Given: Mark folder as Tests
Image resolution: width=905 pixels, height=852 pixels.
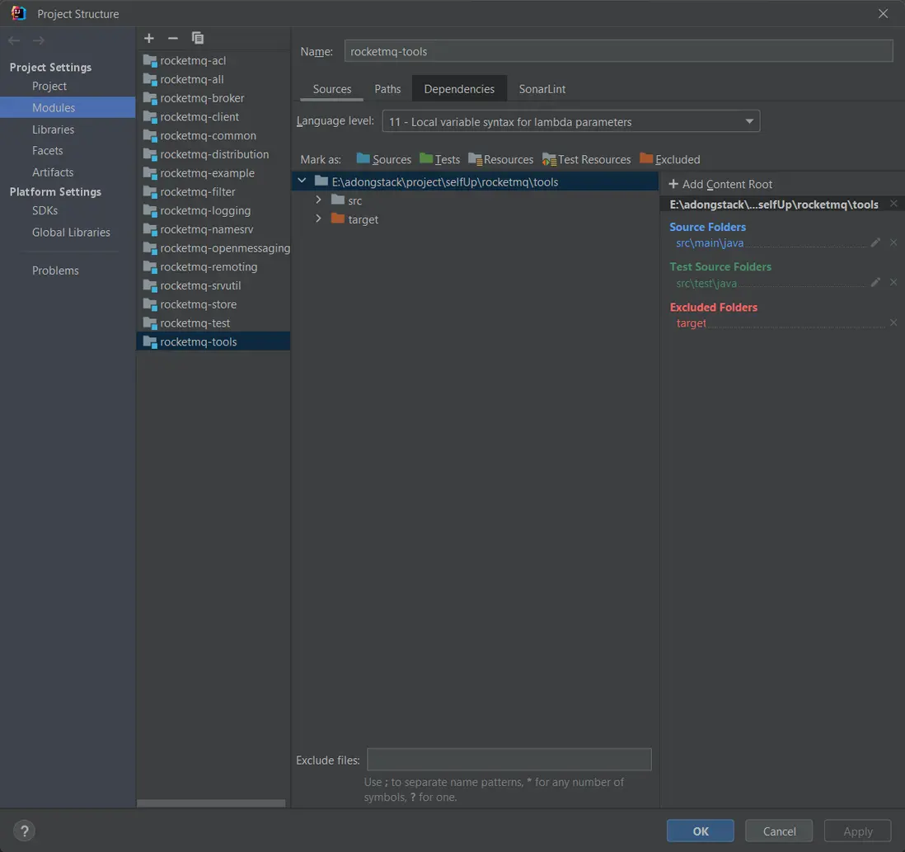Looking at the screenshot, I should [439, 159].
